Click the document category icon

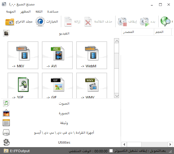6,123
